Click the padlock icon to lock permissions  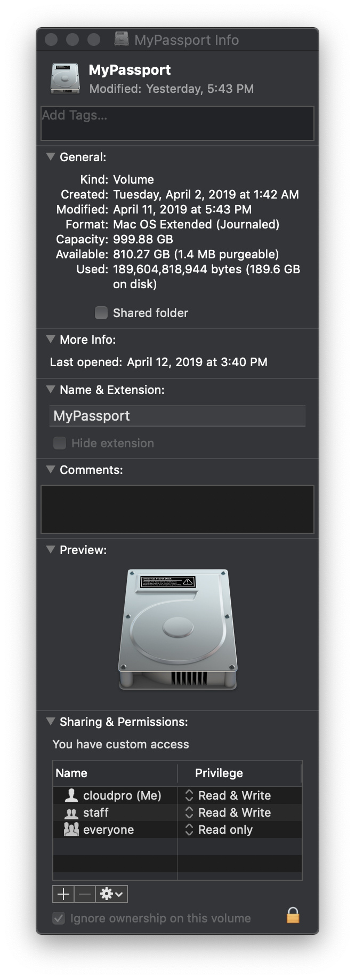293,915
